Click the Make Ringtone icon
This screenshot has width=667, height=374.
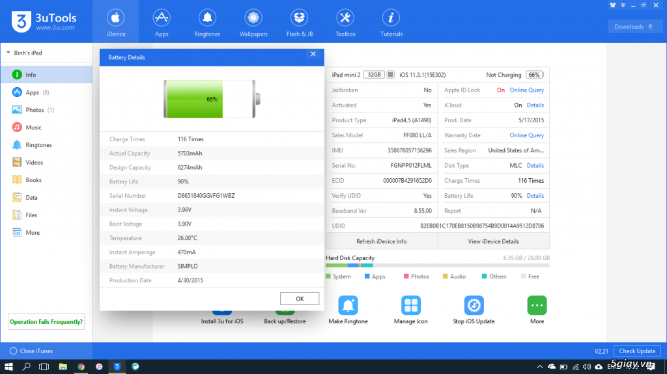click(348, 305)
